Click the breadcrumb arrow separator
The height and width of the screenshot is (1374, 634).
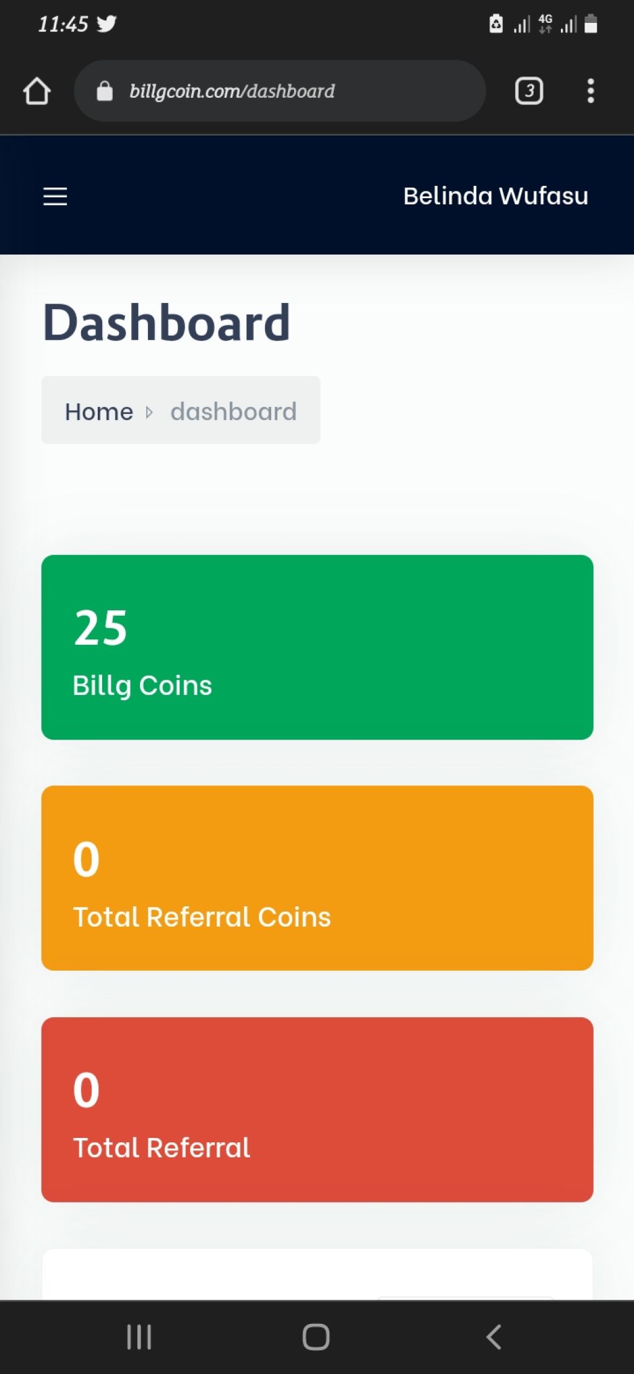[149, 412]
